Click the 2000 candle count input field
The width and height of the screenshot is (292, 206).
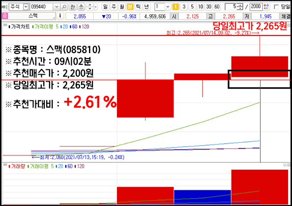point(256,7)
